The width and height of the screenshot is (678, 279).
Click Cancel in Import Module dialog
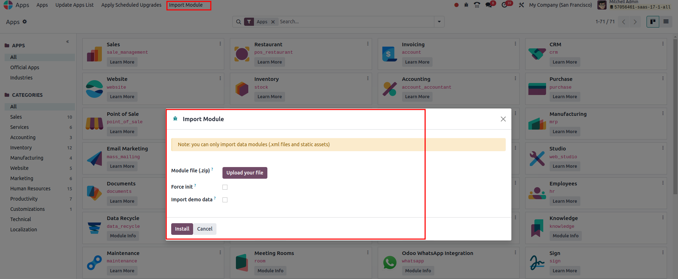coord(205,229)
